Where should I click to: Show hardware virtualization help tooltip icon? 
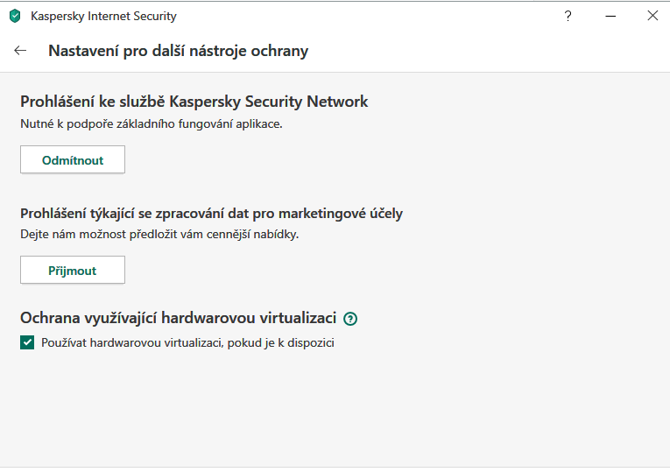(350, 319)
